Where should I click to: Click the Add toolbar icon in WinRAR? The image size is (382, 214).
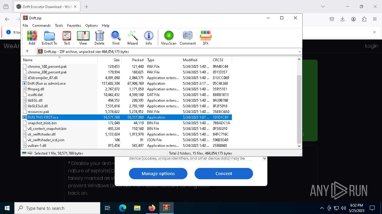pyautogui.click(x=32, y=38)
